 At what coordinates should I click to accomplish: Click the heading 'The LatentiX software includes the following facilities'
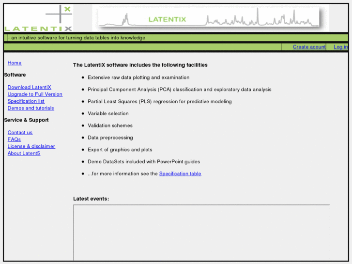tap(140, 65)
